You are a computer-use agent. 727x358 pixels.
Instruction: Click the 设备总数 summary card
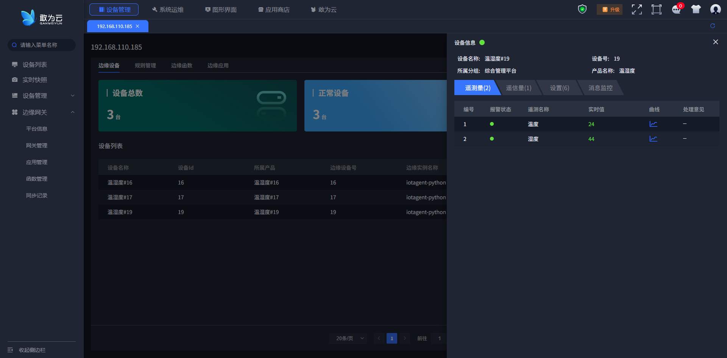(x=198, y=106)
